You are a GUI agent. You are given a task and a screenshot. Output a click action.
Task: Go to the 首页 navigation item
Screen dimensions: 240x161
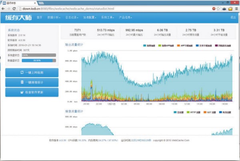(39, 18)
